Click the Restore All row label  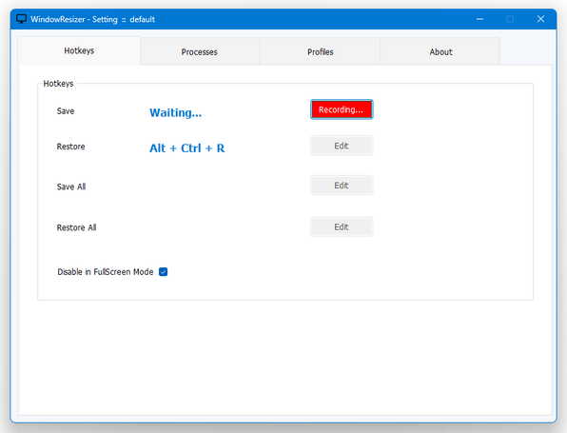(x=76, y=227)
